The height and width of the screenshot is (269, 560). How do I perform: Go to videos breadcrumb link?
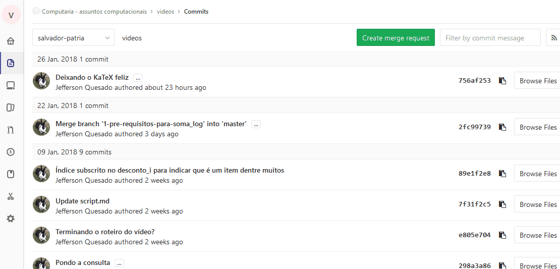(x=165, y=12)
